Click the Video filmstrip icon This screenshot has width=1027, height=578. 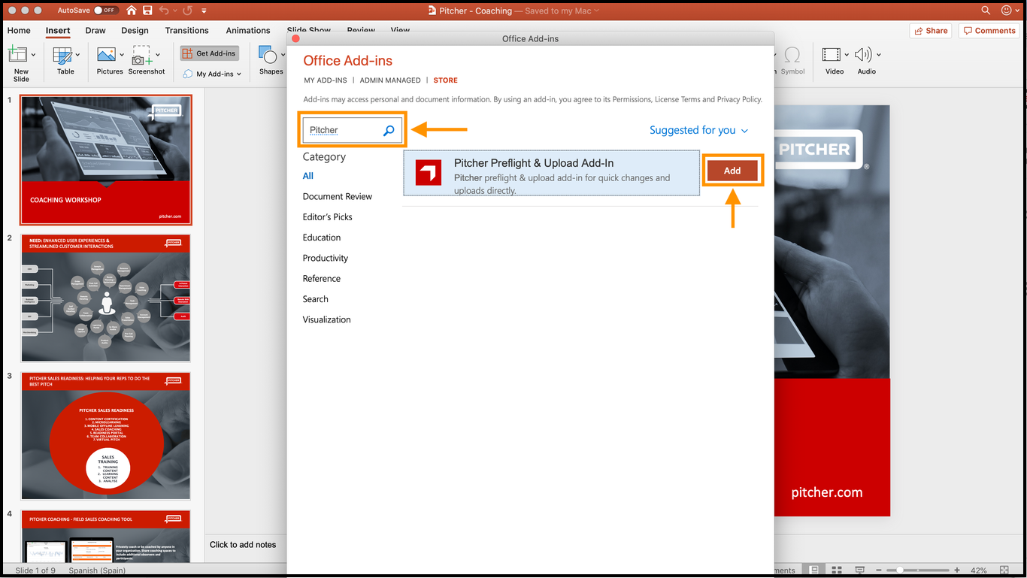click(831, 55)
